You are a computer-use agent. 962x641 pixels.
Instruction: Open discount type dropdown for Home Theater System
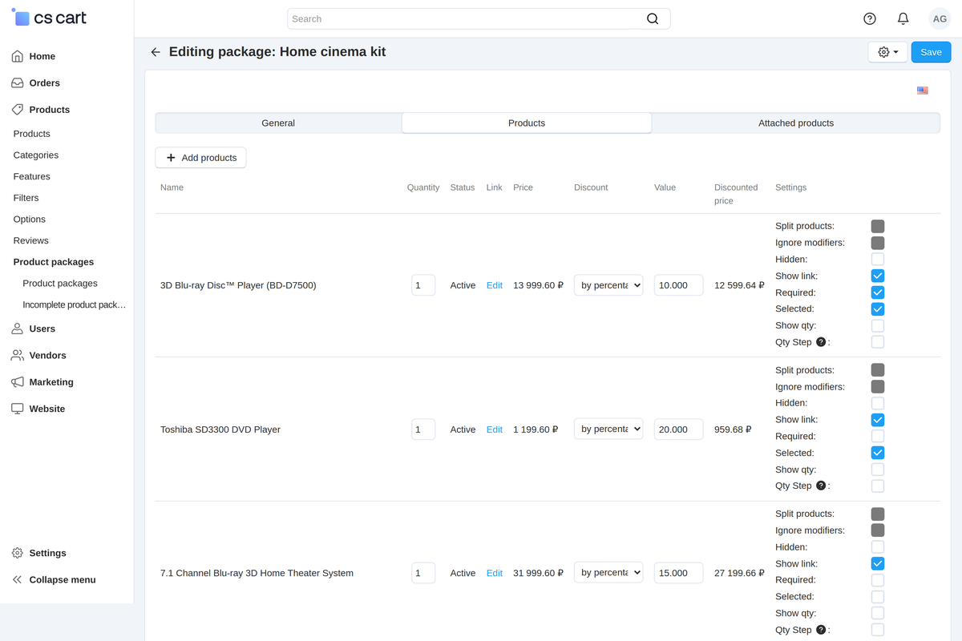608,573
